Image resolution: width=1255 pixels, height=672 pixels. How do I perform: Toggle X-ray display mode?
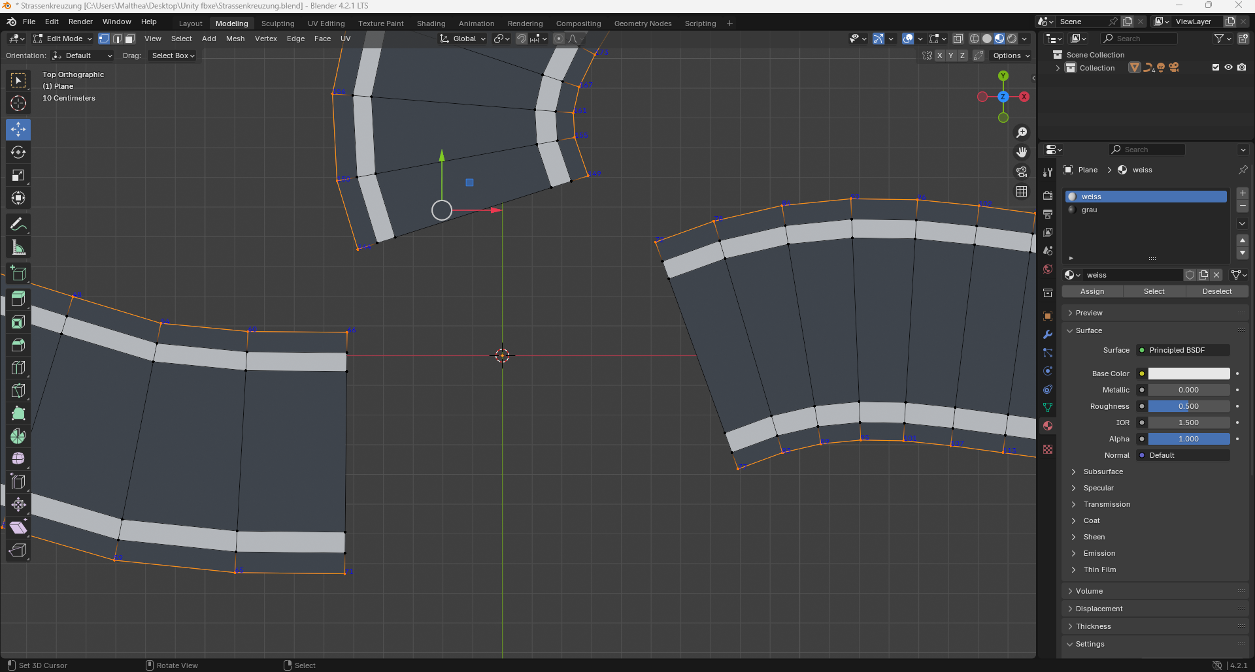click(x=958, y=39)
